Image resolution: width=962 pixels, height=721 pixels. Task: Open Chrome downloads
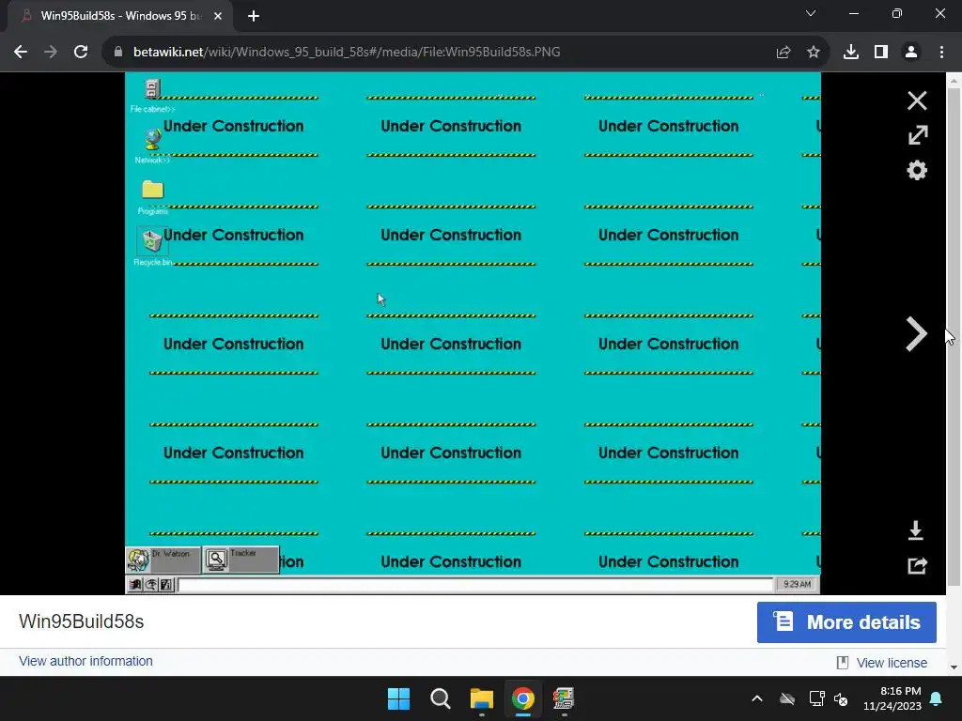(x=851, y=53)
